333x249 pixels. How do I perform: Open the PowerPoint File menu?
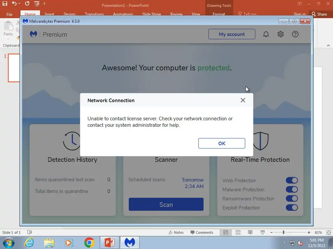pos(9,14)
